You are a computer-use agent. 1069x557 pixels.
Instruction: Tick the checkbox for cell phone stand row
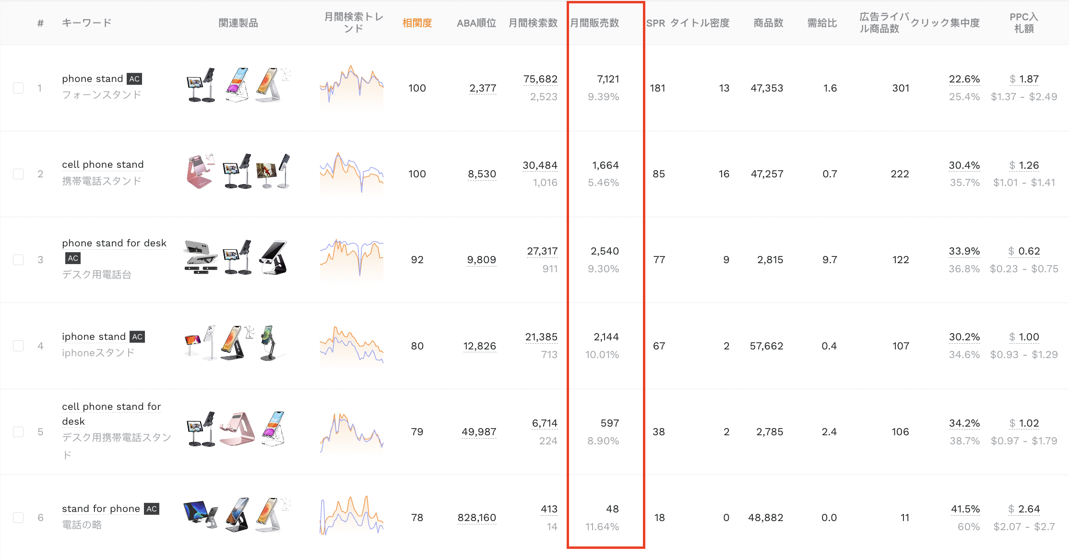tap(18, 174)
